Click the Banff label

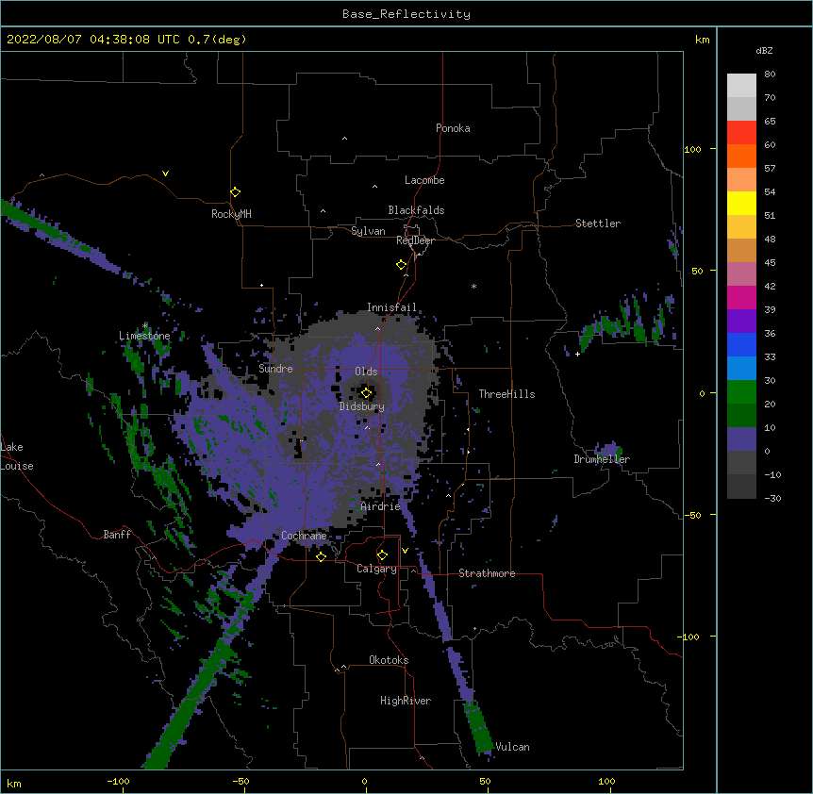coord(117,535)
